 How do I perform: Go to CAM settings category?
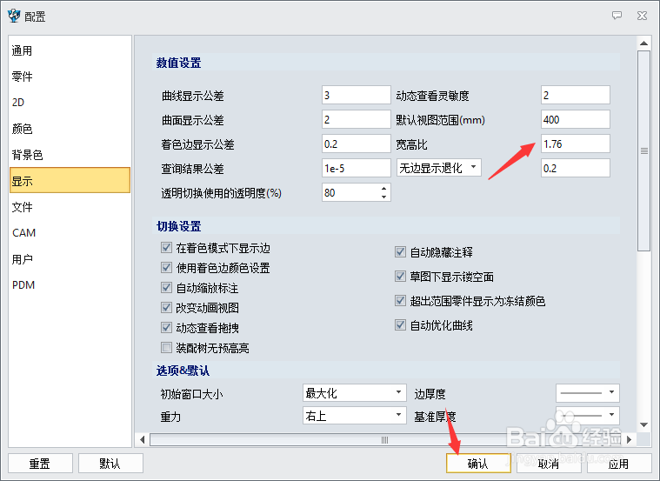point(70,233)
